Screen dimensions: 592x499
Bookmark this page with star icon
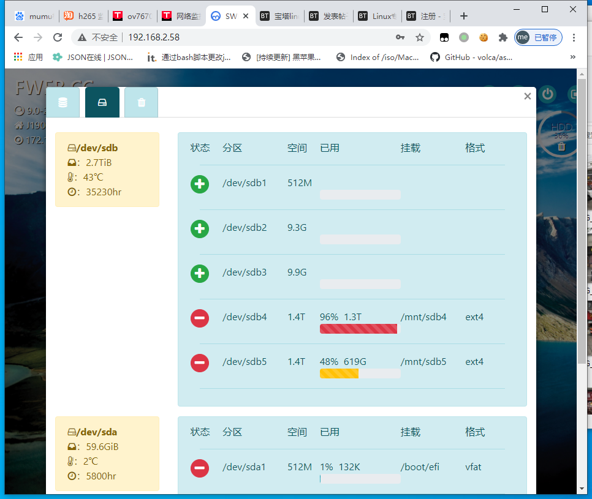coord(420,37)
